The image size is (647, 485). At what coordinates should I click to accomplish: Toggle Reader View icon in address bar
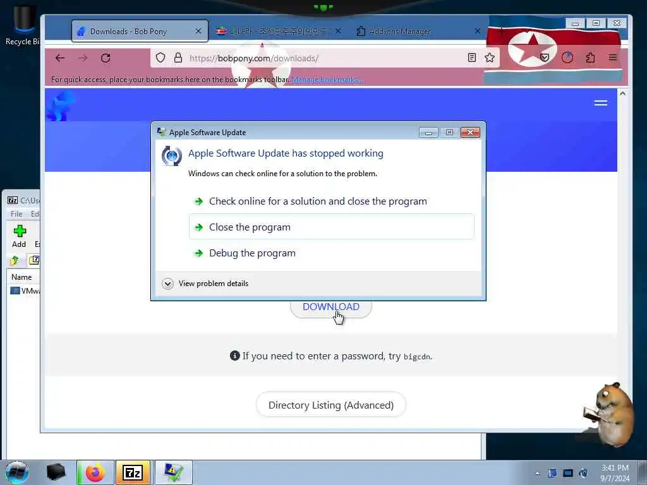point(472,57)
